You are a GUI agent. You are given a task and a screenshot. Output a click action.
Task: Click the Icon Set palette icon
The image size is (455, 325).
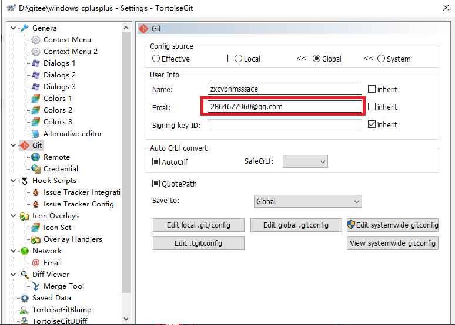pos(36,228)
